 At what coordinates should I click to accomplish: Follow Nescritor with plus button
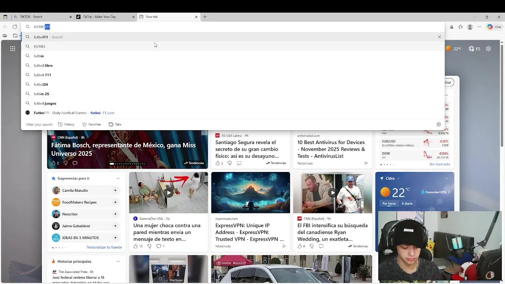115,214
